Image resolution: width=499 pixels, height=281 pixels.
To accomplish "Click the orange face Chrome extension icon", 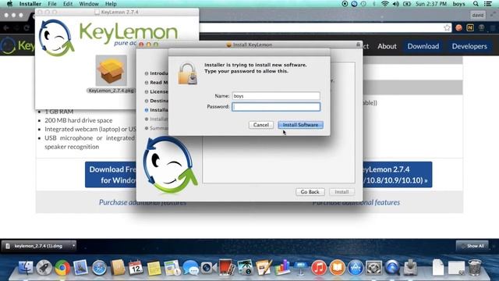I will (458, 28).
